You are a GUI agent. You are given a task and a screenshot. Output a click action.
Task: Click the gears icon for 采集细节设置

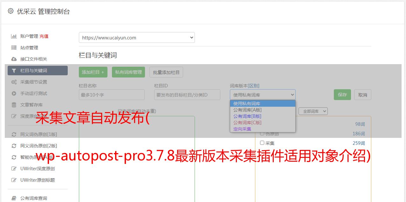(x=14, y=82)
